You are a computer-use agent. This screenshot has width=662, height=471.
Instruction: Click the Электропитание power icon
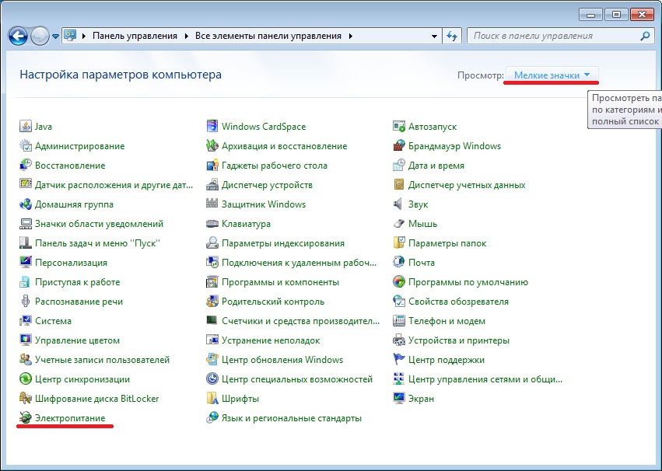click(26, 418)
